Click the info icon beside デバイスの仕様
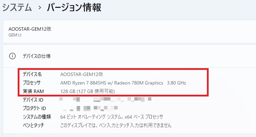 point(12,56)
